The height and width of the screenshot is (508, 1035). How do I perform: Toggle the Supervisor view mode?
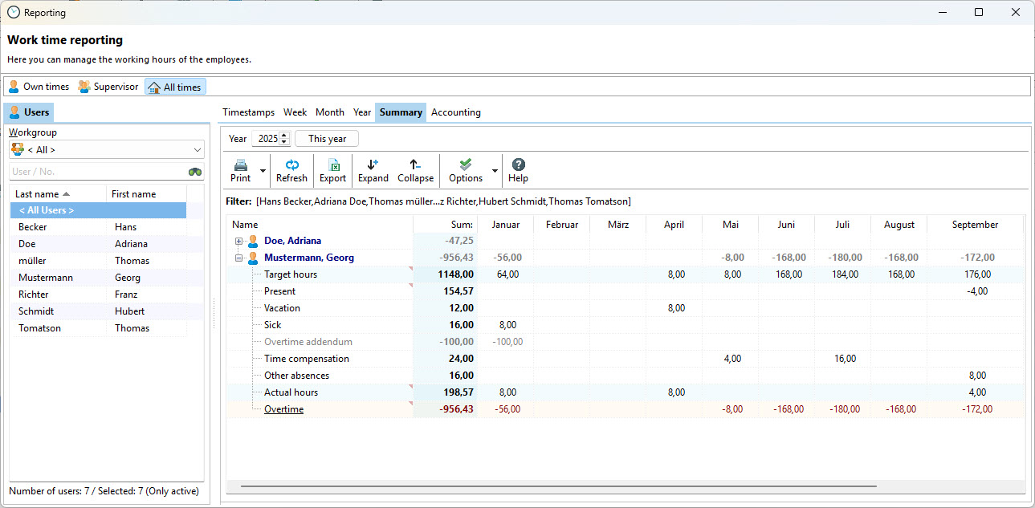point(108,87)
